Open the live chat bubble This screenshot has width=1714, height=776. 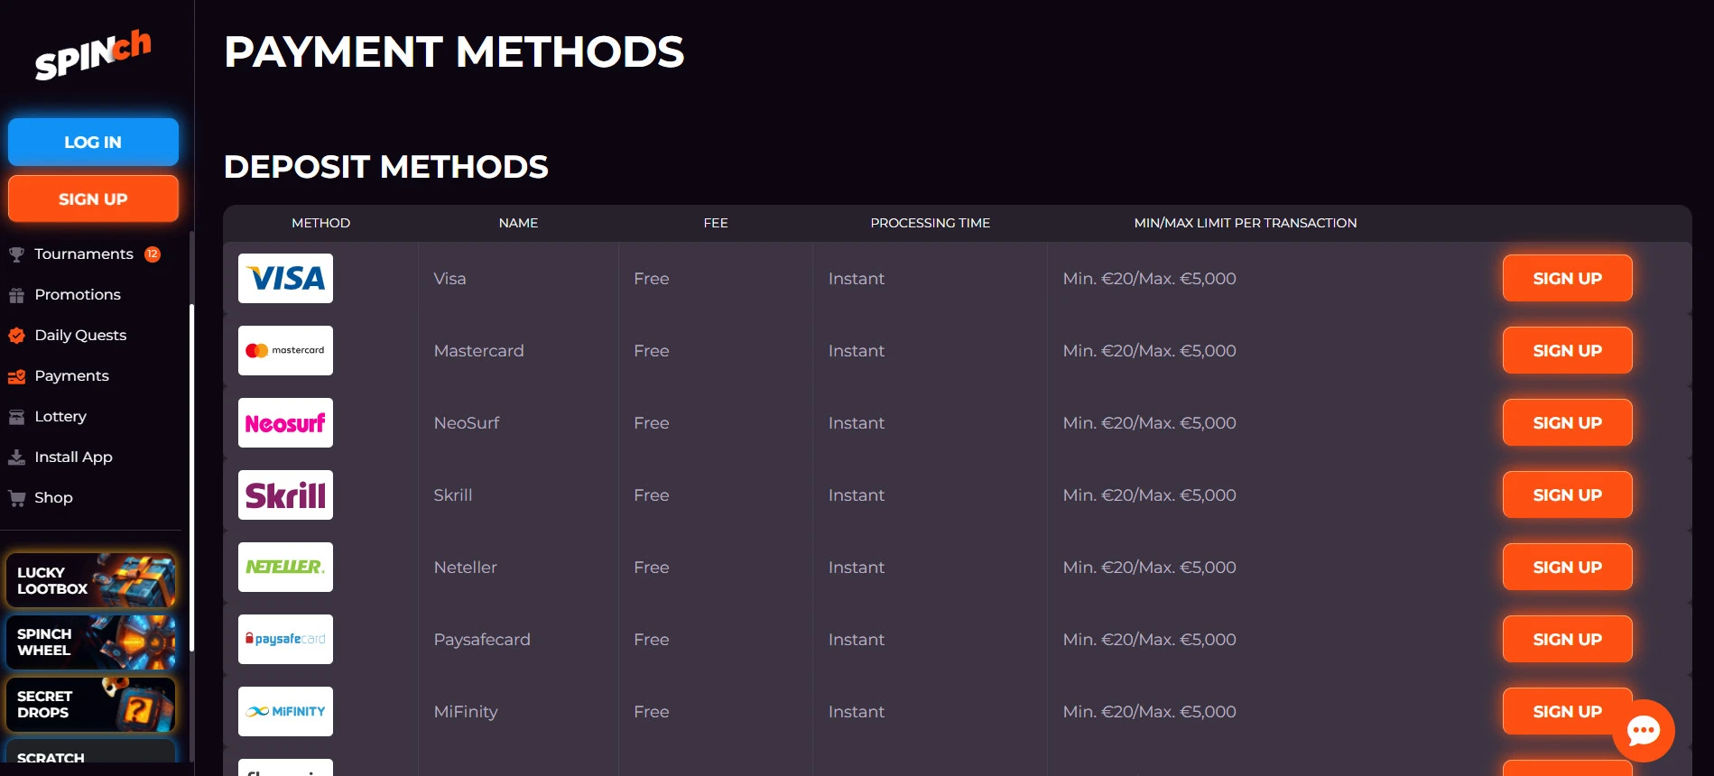tap(1644, 731)
